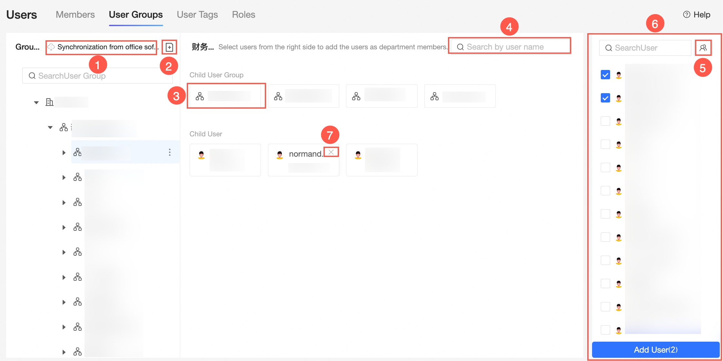The height and width of the screenshot is (361, 723).
Task: Check the fifth user checkbox in list
Action: point(605,167)
